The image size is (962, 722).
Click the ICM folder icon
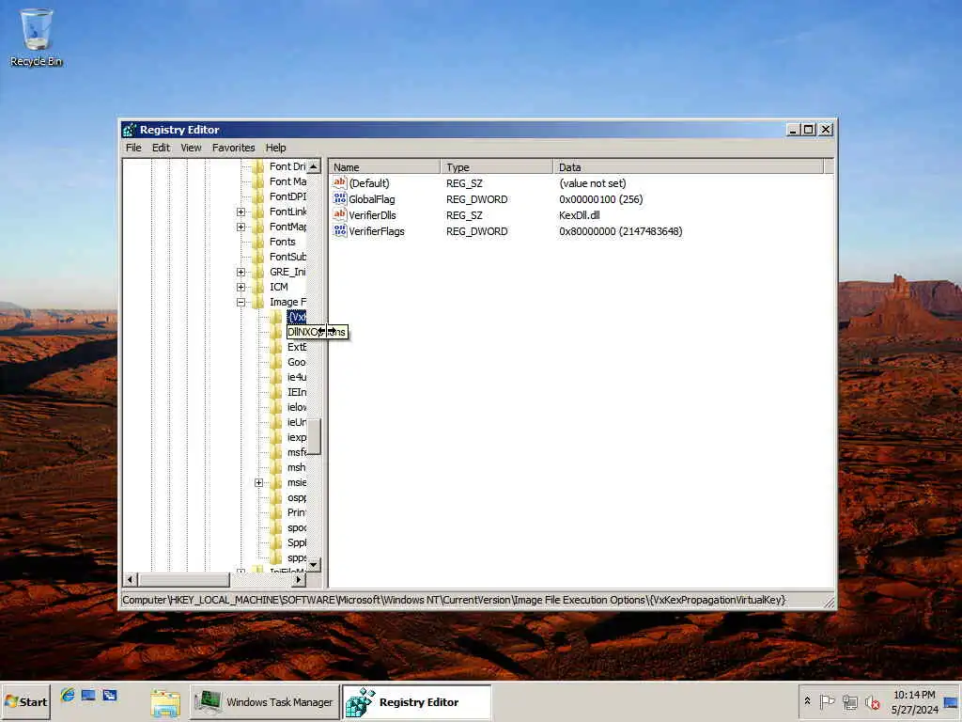[x=258, y=287]
